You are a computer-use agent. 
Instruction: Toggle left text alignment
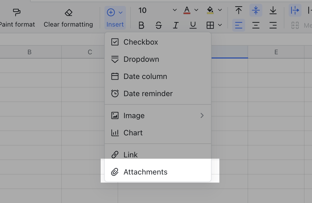pyautogui.click(x=238, y=26)
